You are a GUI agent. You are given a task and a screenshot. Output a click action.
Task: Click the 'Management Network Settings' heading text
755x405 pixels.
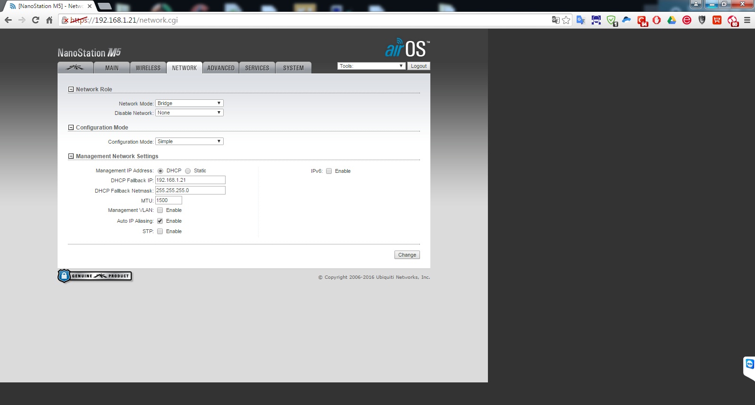click(117, 156)
